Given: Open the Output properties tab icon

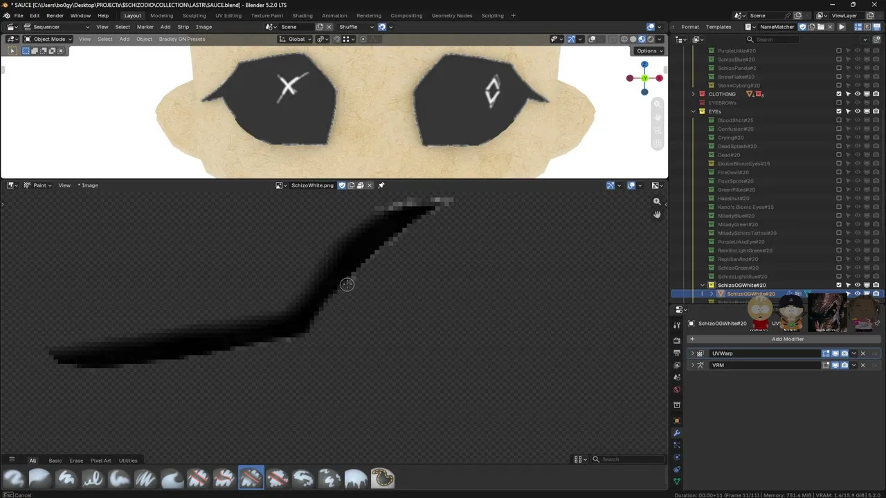Looking at the screenshot, I should coord(677,353).
